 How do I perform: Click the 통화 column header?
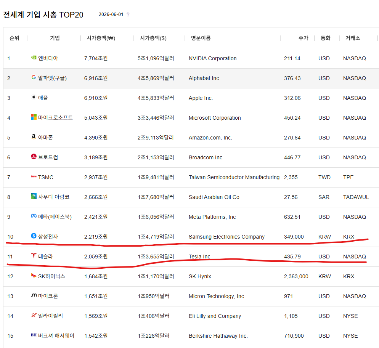tap(325, 38)
